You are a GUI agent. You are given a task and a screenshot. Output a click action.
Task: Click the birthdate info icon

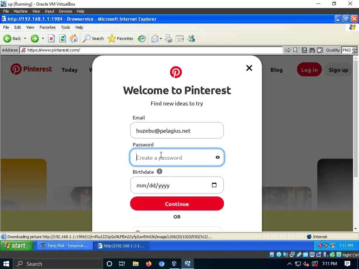160,171
